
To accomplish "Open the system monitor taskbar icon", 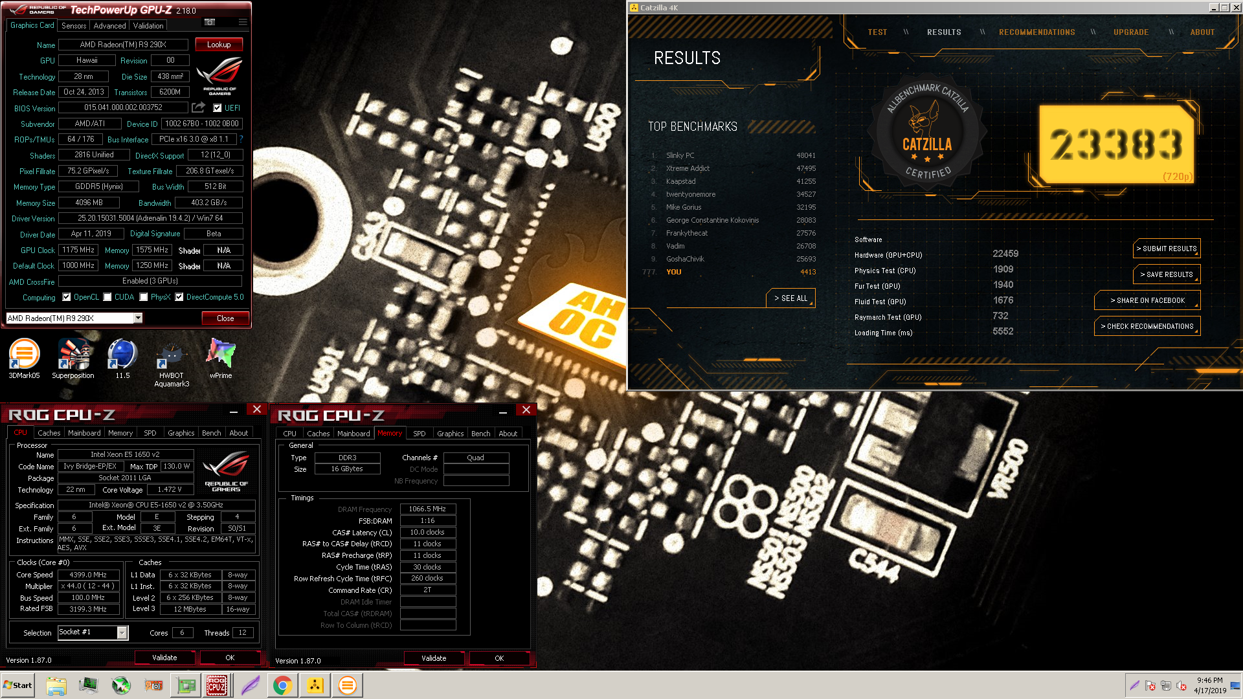I will 89,685.
